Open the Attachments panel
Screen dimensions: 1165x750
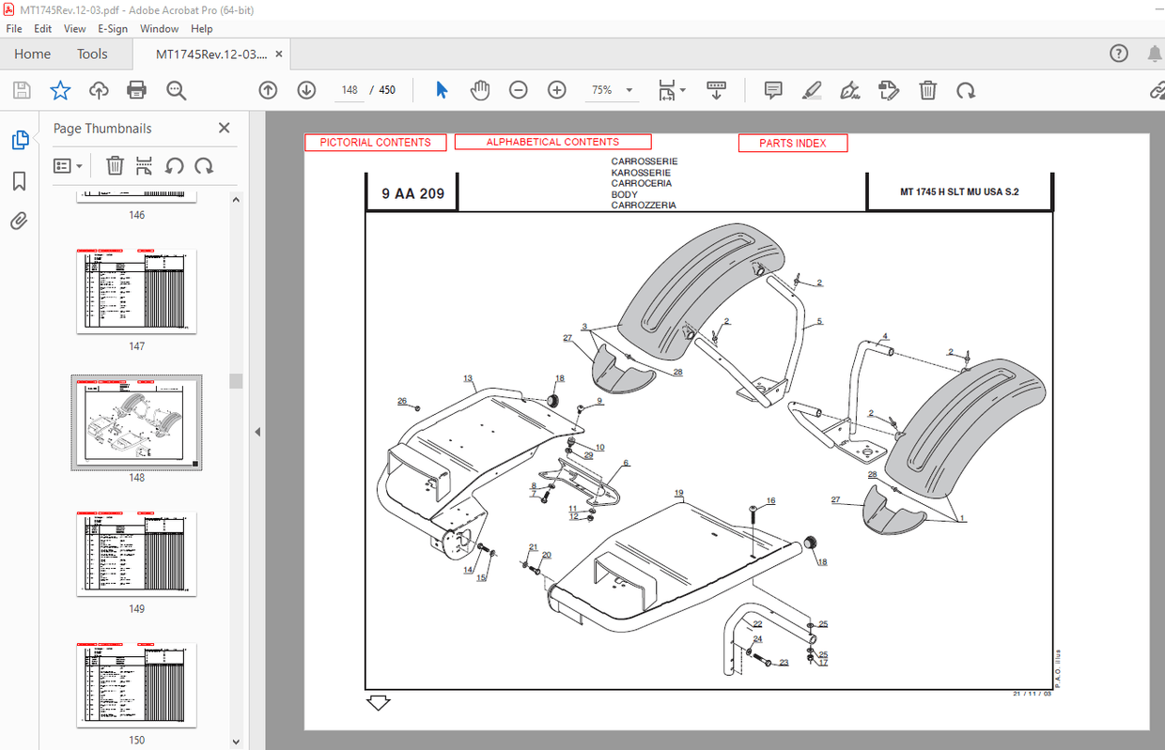19,221
